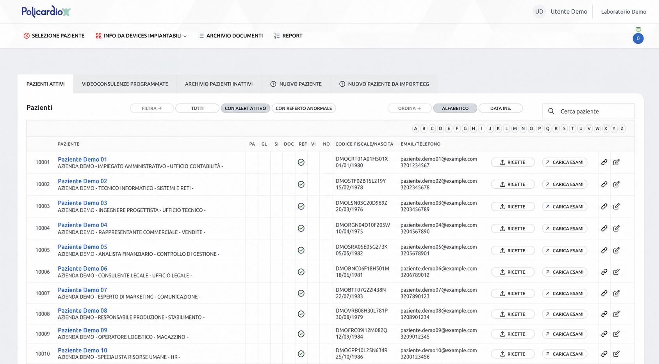Click REF checkmark icon for Paziente Demo 04
The width and height of the screenshot is (659, 364).
coord(301,228)
